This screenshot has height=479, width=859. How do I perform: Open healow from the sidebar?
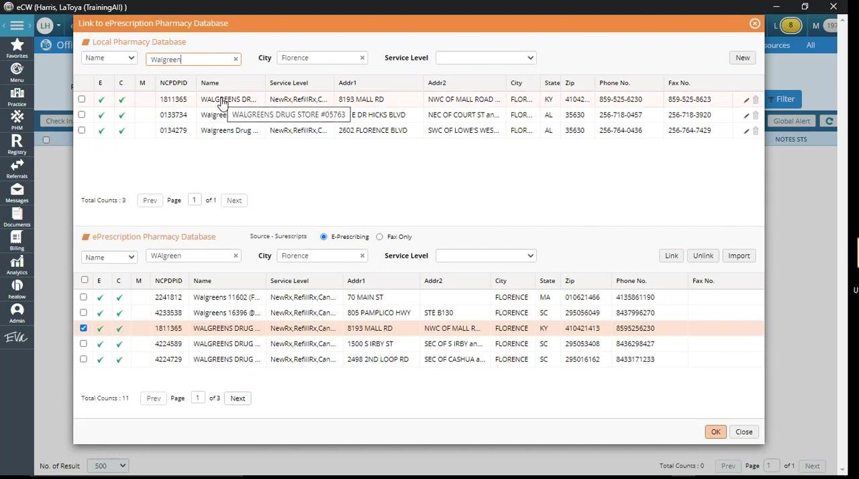[17, 289]
